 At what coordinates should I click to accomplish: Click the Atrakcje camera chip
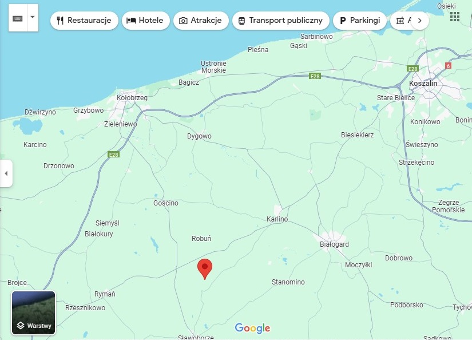click(x=201, y=21)
